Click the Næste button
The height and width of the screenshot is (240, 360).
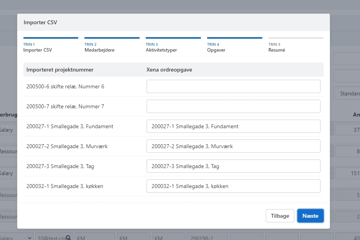point(310,216)
